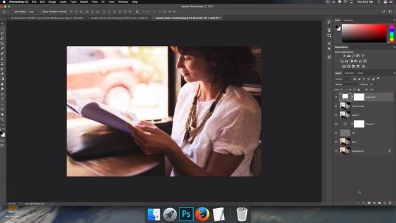
Task: Switch to the Swatches tab
Action: pyautogui.click(x=348, y=20)
